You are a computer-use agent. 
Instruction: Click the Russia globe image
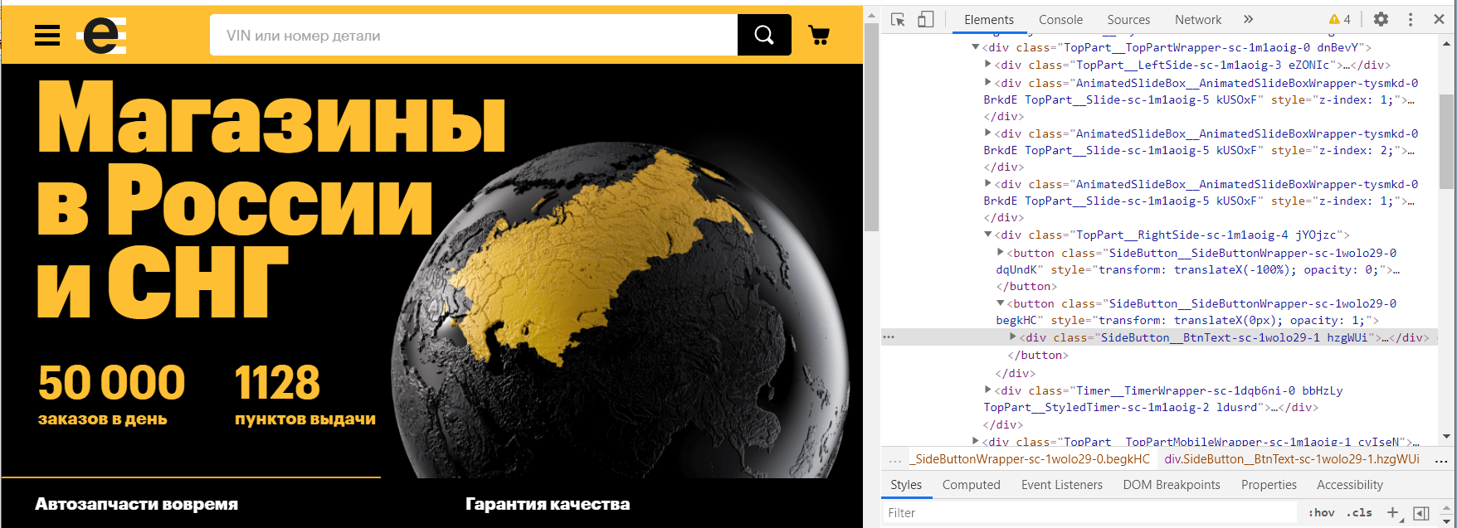[x=621, y=312]
